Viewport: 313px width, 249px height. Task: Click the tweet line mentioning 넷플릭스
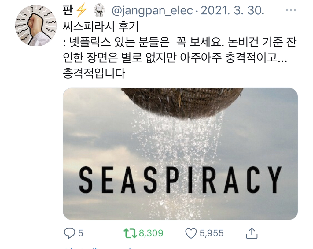(180, 42)
